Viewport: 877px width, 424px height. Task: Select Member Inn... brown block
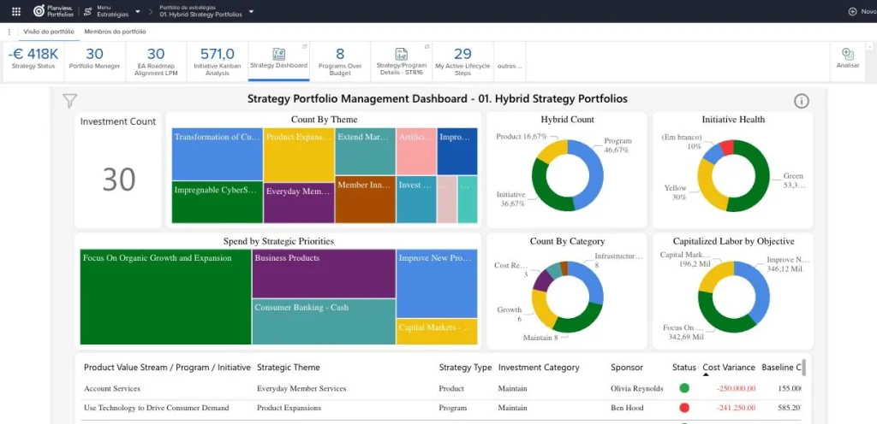365,199
